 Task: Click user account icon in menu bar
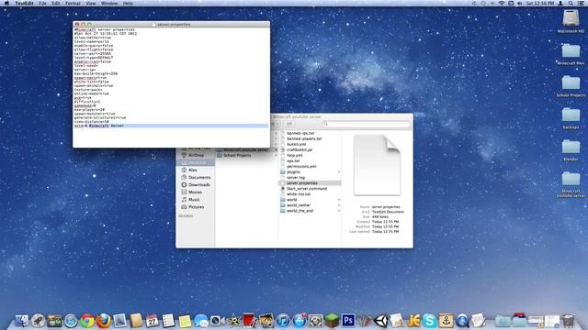click(560, 3)
